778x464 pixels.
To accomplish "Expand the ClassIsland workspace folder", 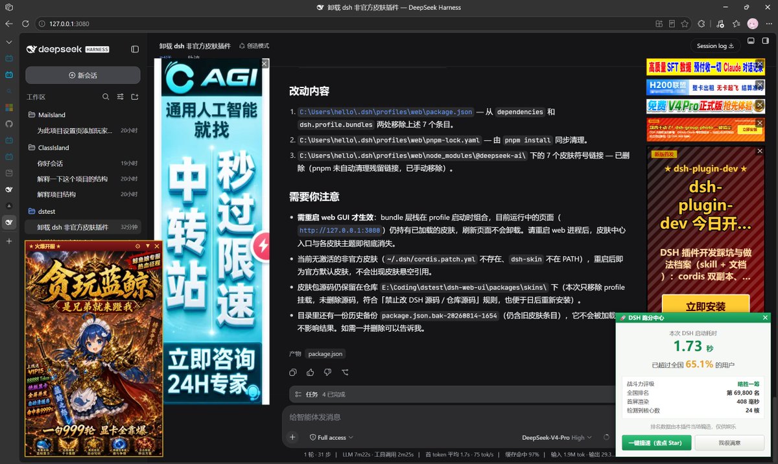I will pyautogui.click(x=83, y=147).
